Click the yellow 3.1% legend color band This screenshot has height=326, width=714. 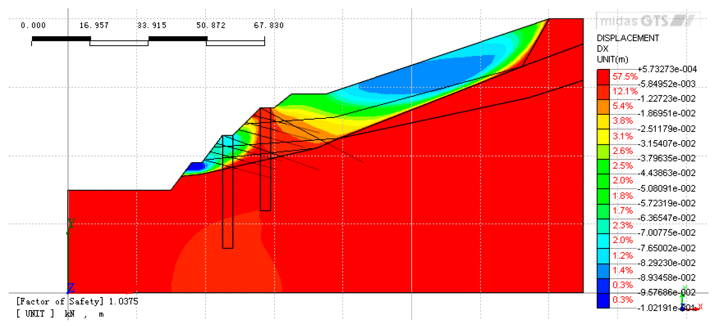(603, 136)
